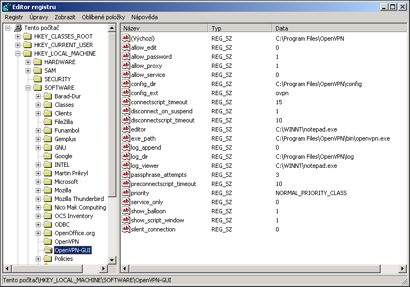Click the Microsoft folder icon
410x287 pixels.
pos(48,182)
